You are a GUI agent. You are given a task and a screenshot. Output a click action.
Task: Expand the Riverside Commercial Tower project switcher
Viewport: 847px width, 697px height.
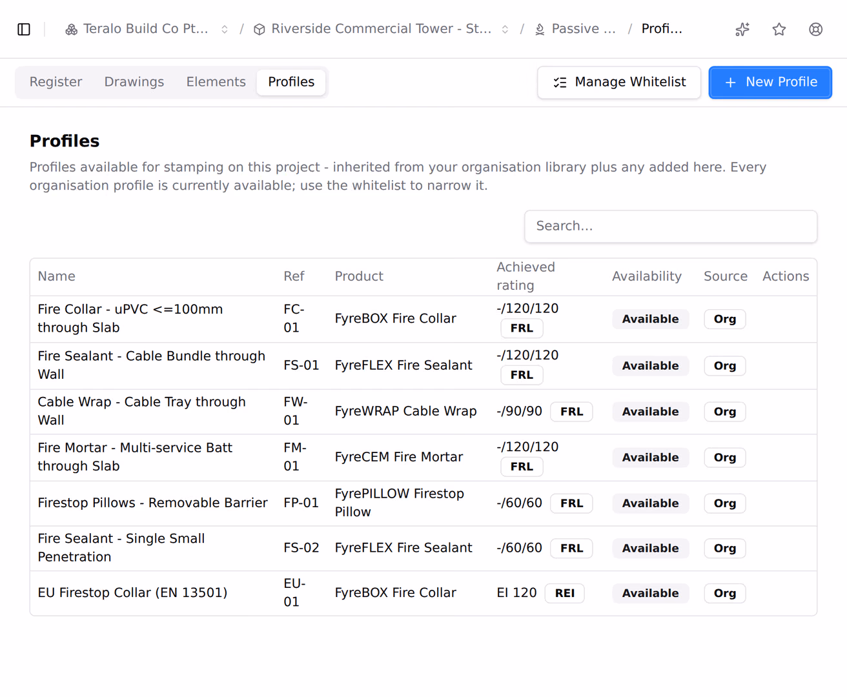(x=505, y=30)
